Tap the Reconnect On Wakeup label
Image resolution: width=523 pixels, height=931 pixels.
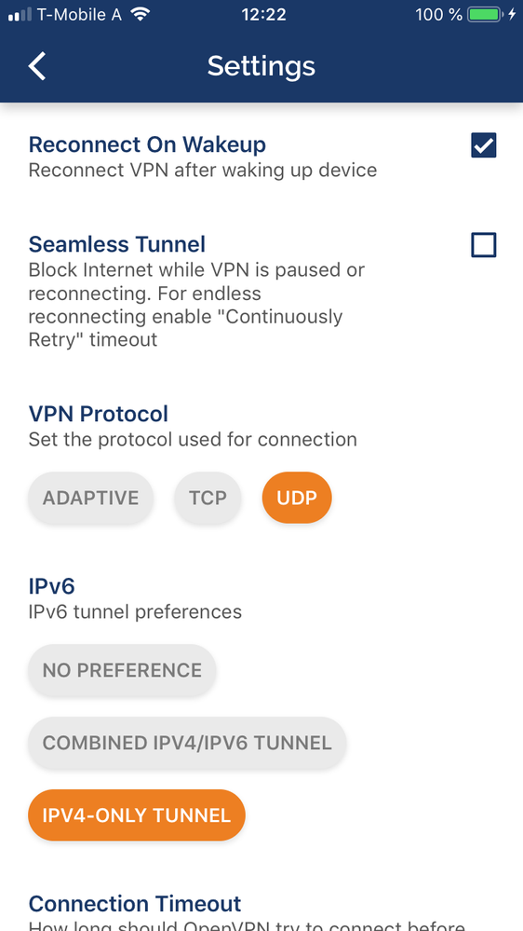147,144
